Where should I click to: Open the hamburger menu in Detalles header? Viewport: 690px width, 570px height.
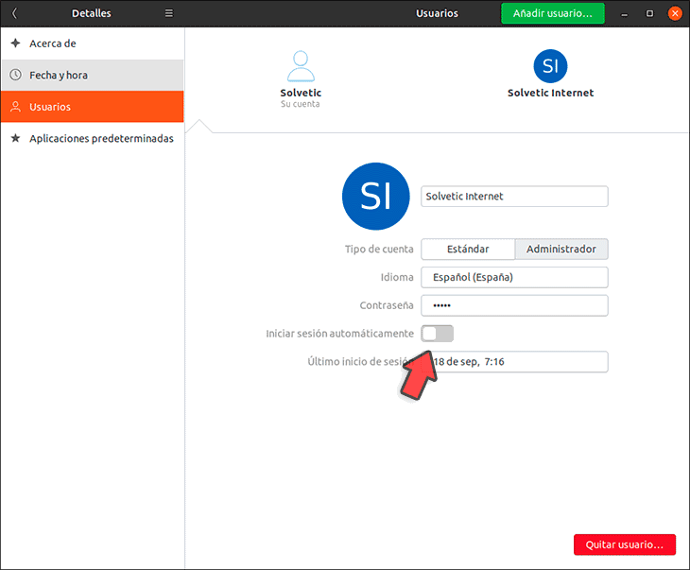click(x=169, y=13)
